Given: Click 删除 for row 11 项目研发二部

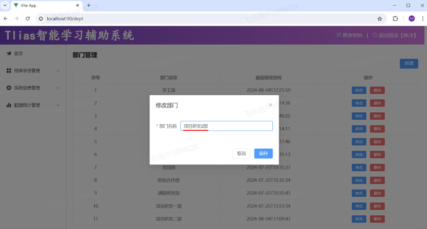Looking at the screenshot, I should [377, 219].
